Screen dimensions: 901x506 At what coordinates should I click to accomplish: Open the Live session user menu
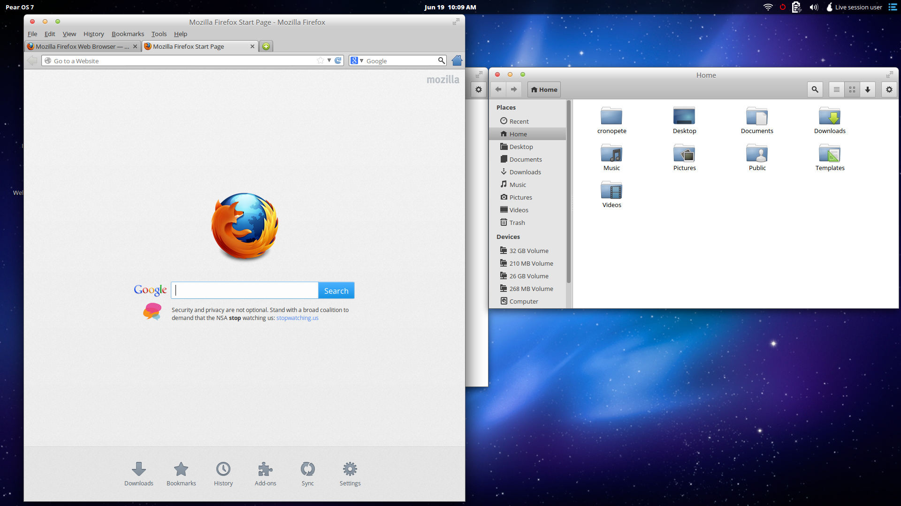click(854, 7)
